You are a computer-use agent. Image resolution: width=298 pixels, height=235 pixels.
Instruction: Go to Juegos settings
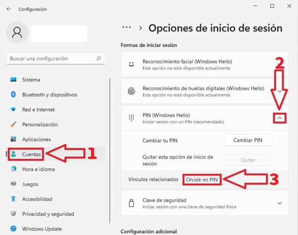(30, 184)
